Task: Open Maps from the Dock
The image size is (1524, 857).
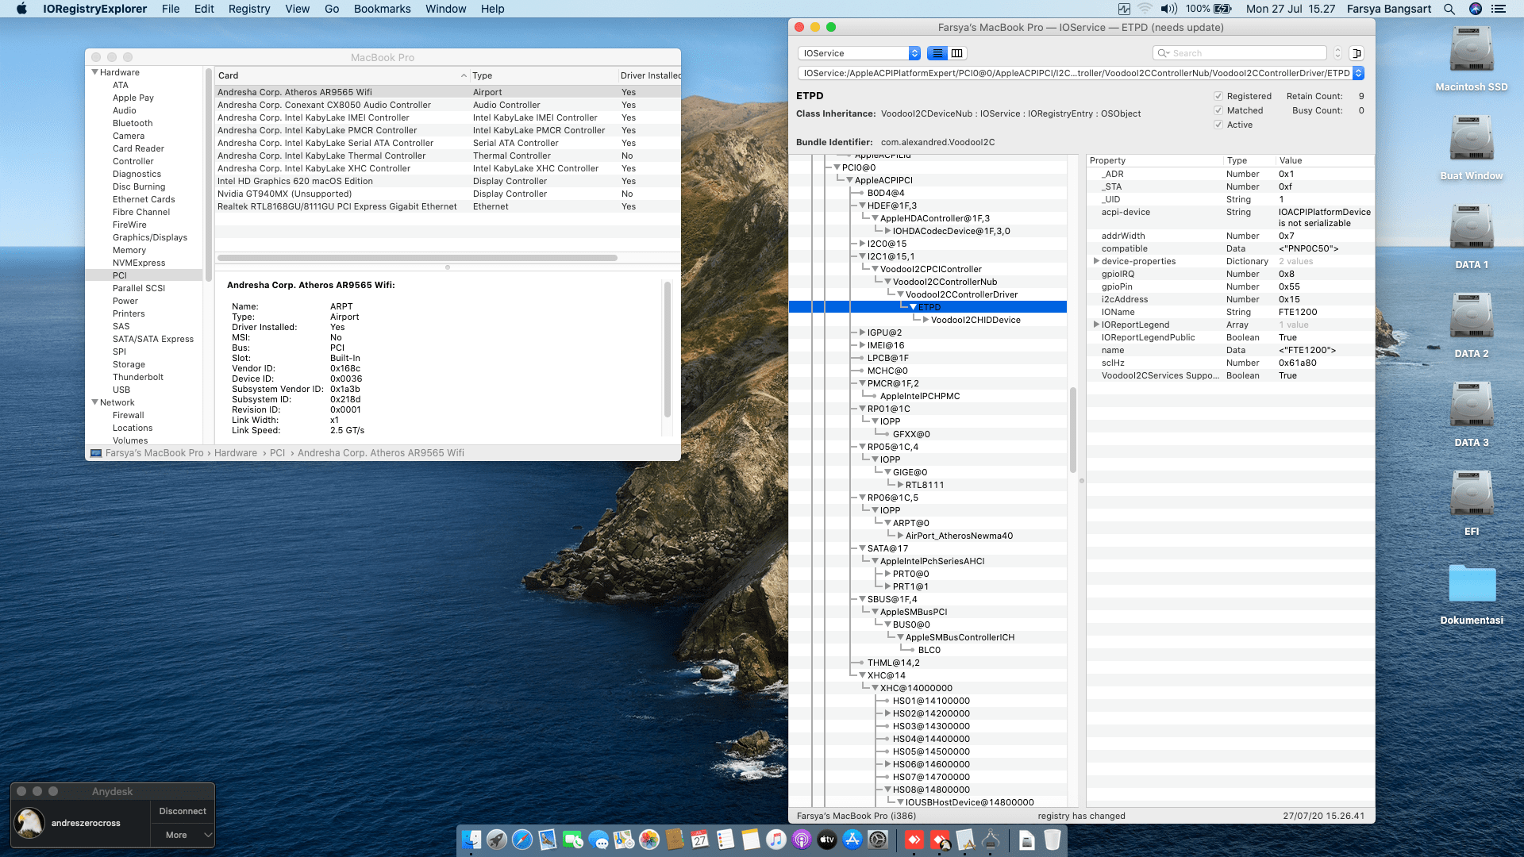Action: pyautogui.click(x=624, y=839)
